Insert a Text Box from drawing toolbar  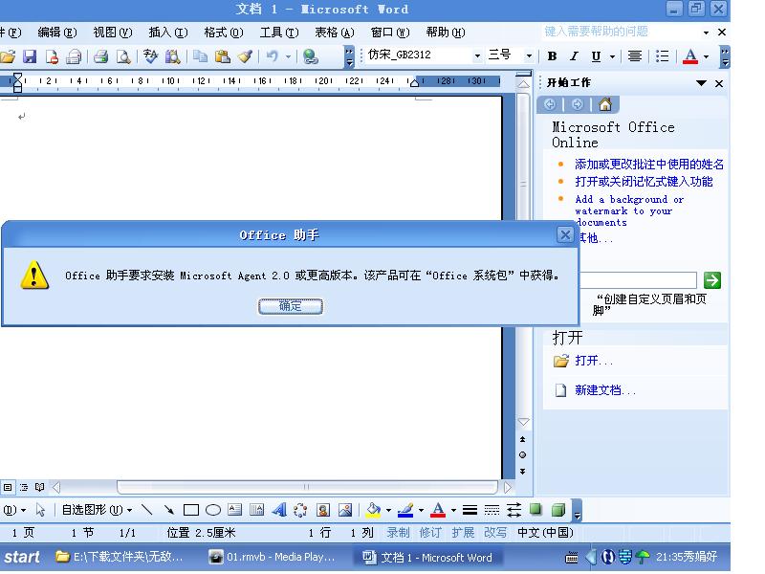(234, 510)
